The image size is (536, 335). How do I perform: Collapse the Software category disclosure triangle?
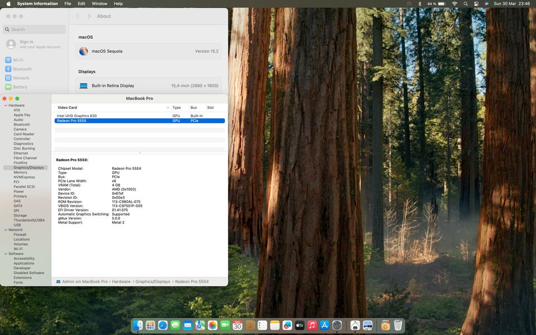[x=6, y=254]
